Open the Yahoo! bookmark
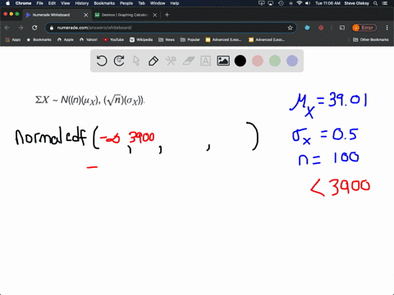This screenshot has height=295, width=394. (89, 39)
